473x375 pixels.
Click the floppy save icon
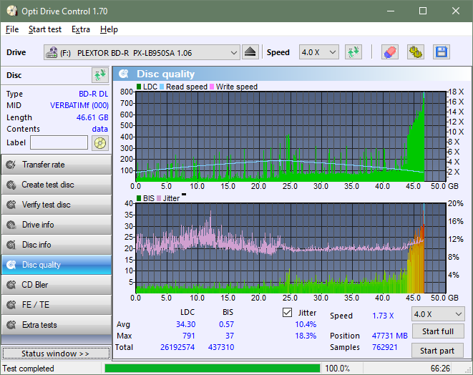click(x=442, y=52)
